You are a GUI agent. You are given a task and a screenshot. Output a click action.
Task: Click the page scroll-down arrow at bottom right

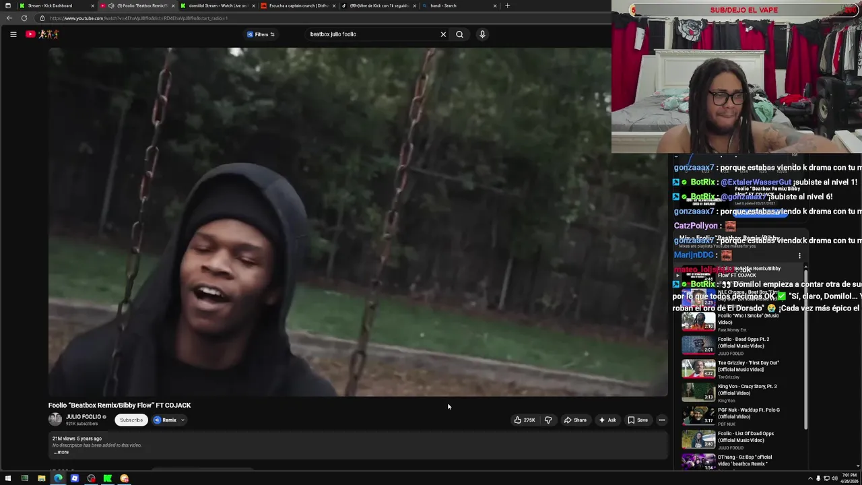(858, 466)
